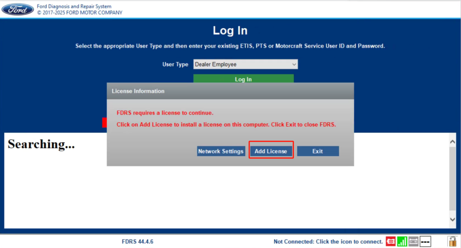Click the Searching... text in results panel

[x=41, y=144]
